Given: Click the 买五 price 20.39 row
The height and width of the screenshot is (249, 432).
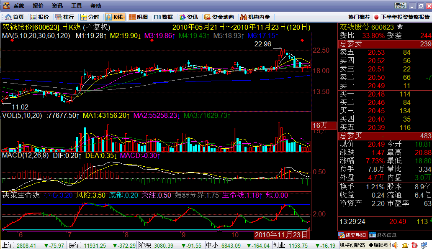Looking at the screenshot, I should click(x=385, y=127).
